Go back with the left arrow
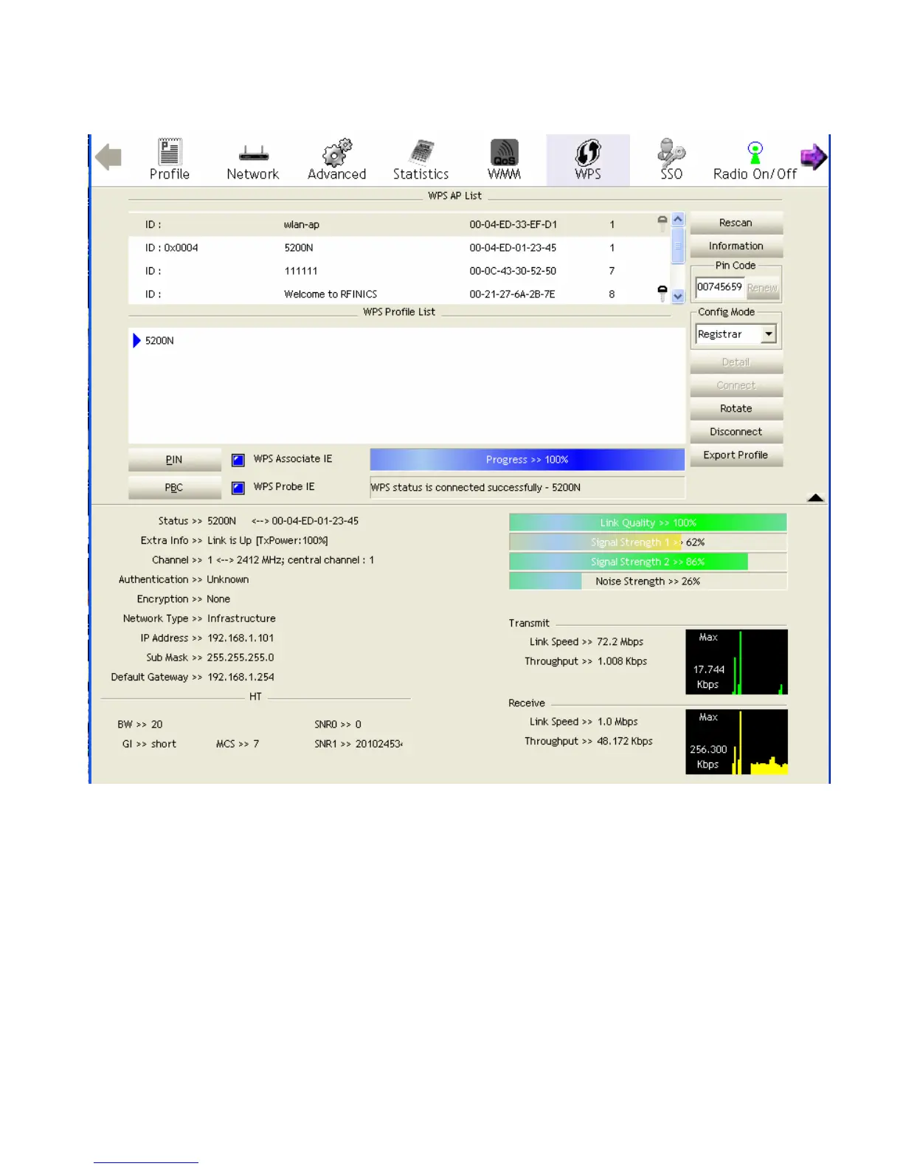Viewport: 903px width, 1169px height. click(x=108, y=157)
